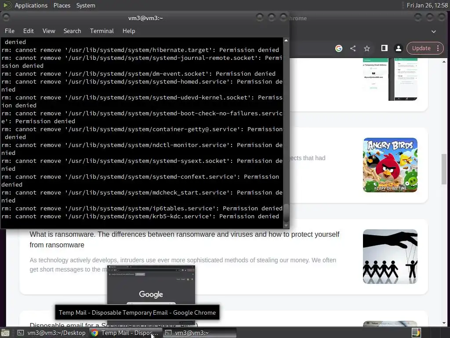Click the 'systemd-journal-remote.socket' error line

click(x=142, y=62)
